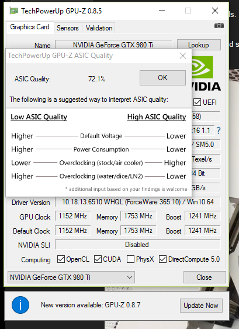Toggle the DirectCompute 5.0 checkbox
Image resolution: width=239 pixels, height=329 pixels.
(x=162, y=259)
